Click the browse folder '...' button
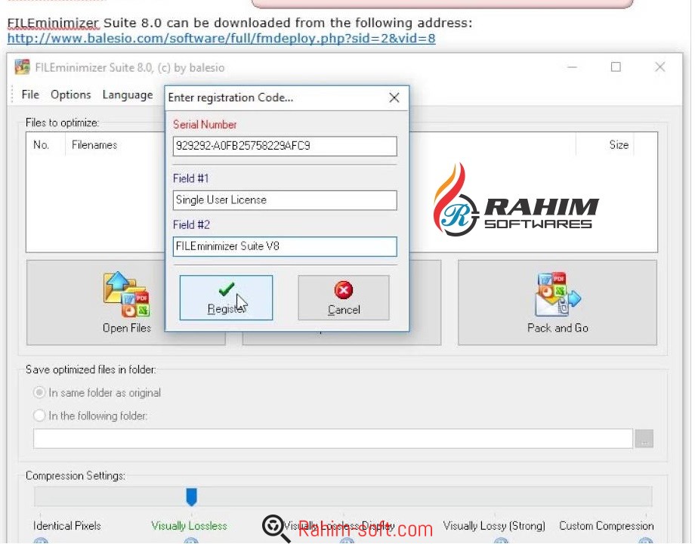695x544 pixels. [644, 439]
